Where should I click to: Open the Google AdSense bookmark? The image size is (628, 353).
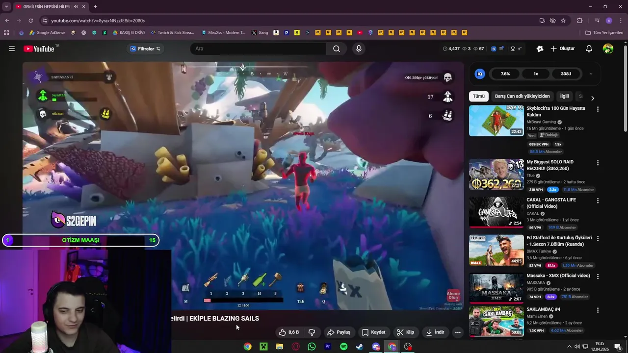coord(48,33)
